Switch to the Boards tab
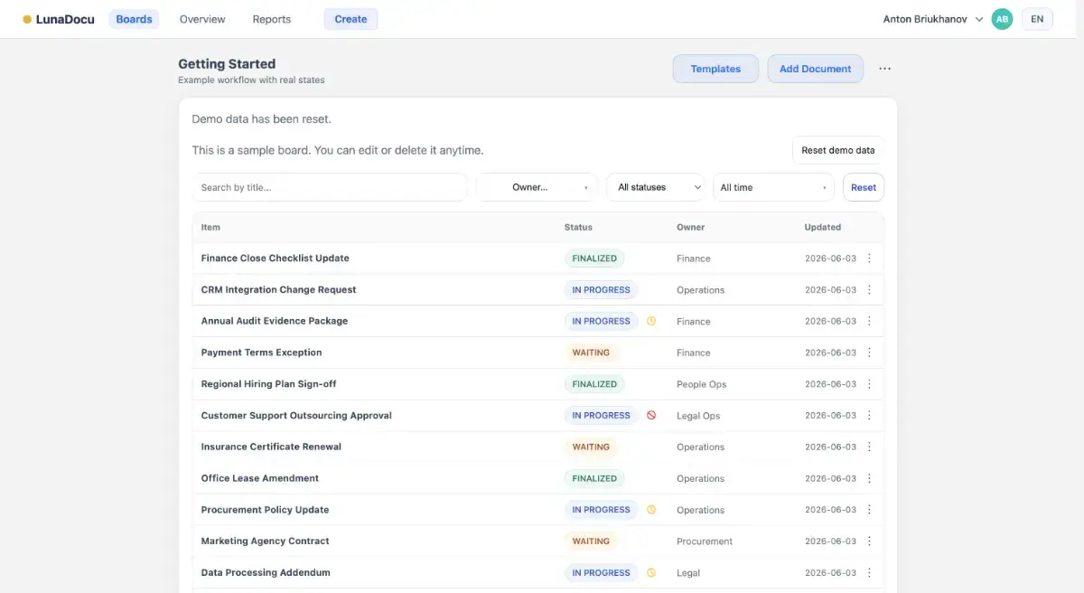The width and height of the screenshot is (1084, 593). tap(134, 19)
